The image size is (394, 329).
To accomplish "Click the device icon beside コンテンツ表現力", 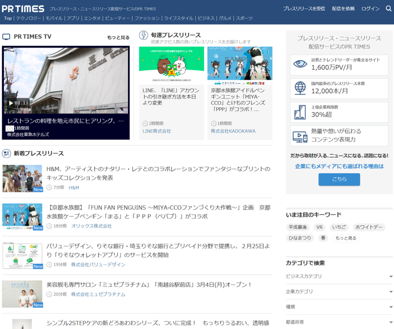I will (x=300, y=137).
